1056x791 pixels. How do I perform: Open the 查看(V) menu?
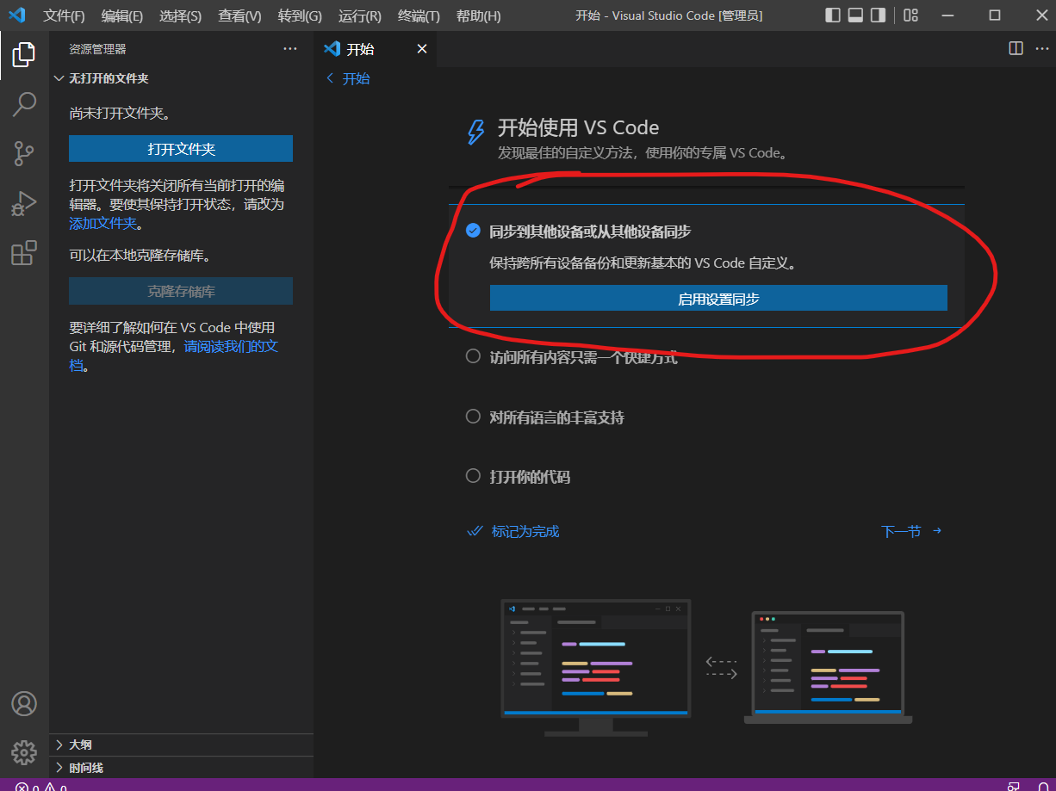tap(239, 15)
